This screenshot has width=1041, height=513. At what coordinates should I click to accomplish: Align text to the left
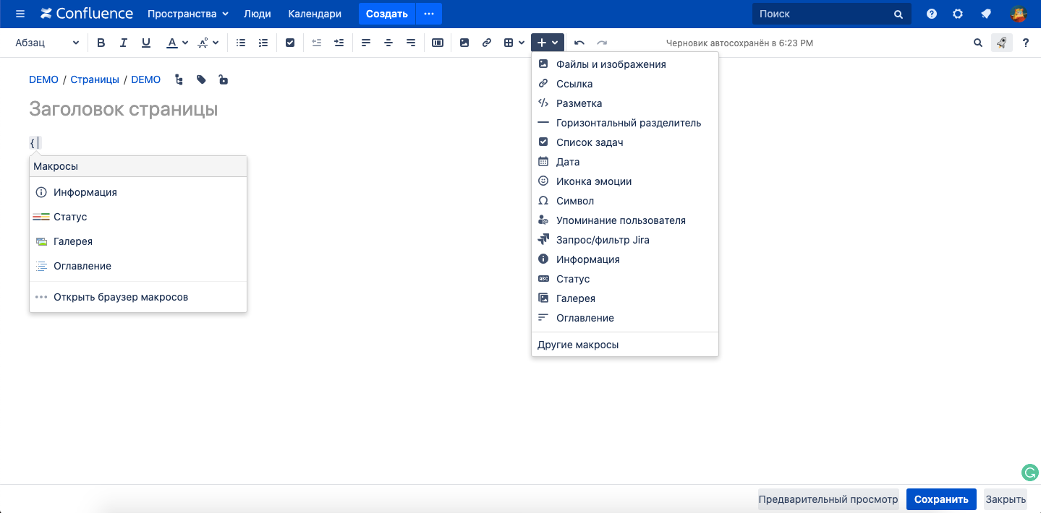[x=366, y=43]
